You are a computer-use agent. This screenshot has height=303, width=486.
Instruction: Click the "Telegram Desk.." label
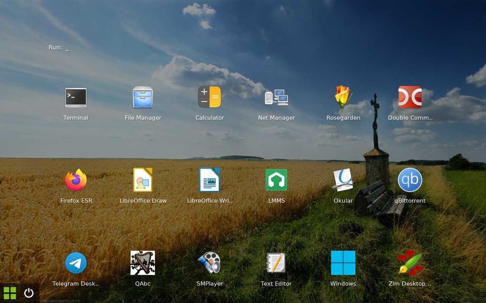click(x=76, y=284)
